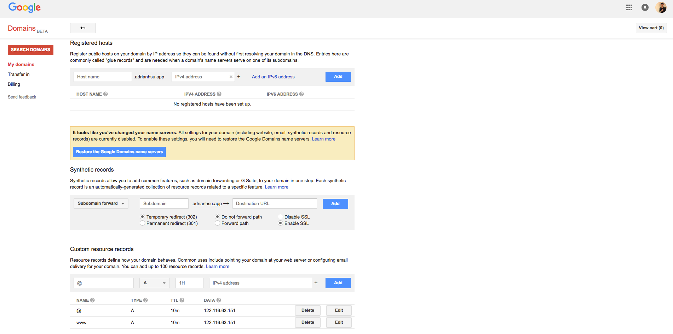Show help for TTL column
This screenshot has width=673, height=334.
(x=182, y=300)
